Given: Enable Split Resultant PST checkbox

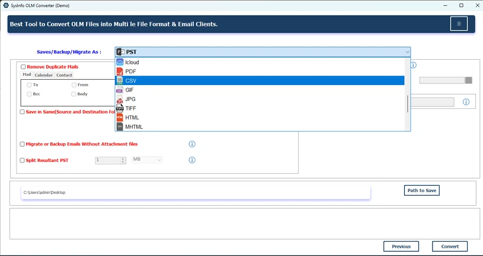Looking at the screenshot, I should coord(22,160).
